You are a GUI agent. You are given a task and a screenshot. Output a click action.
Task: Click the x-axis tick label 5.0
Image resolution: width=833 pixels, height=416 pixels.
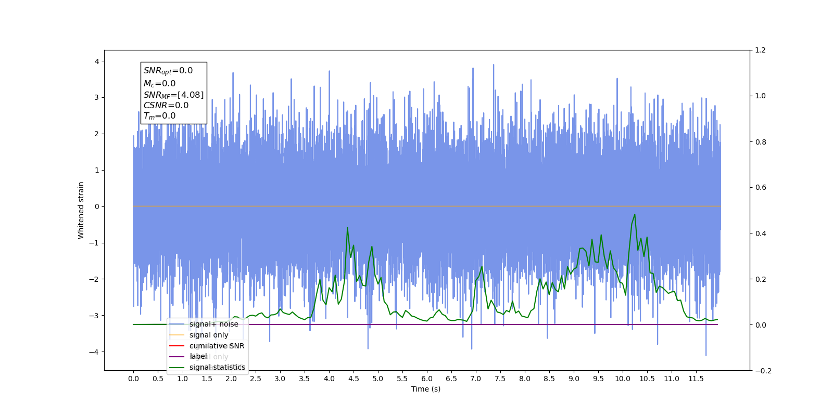(378, 379)
